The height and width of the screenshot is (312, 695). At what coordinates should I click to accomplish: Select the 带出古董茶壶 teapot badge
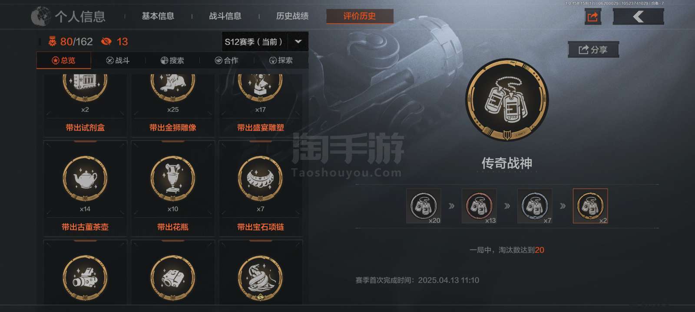(85, 187)
